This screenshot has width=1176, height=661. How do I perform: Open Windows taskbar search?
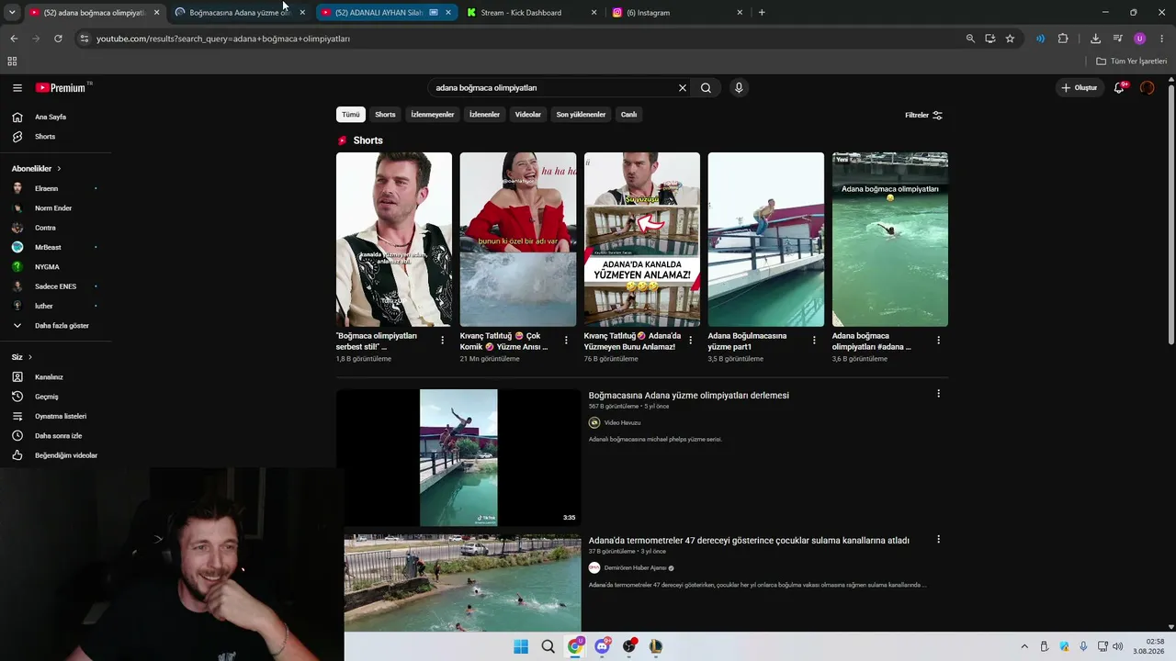click(x=548, y=646)
